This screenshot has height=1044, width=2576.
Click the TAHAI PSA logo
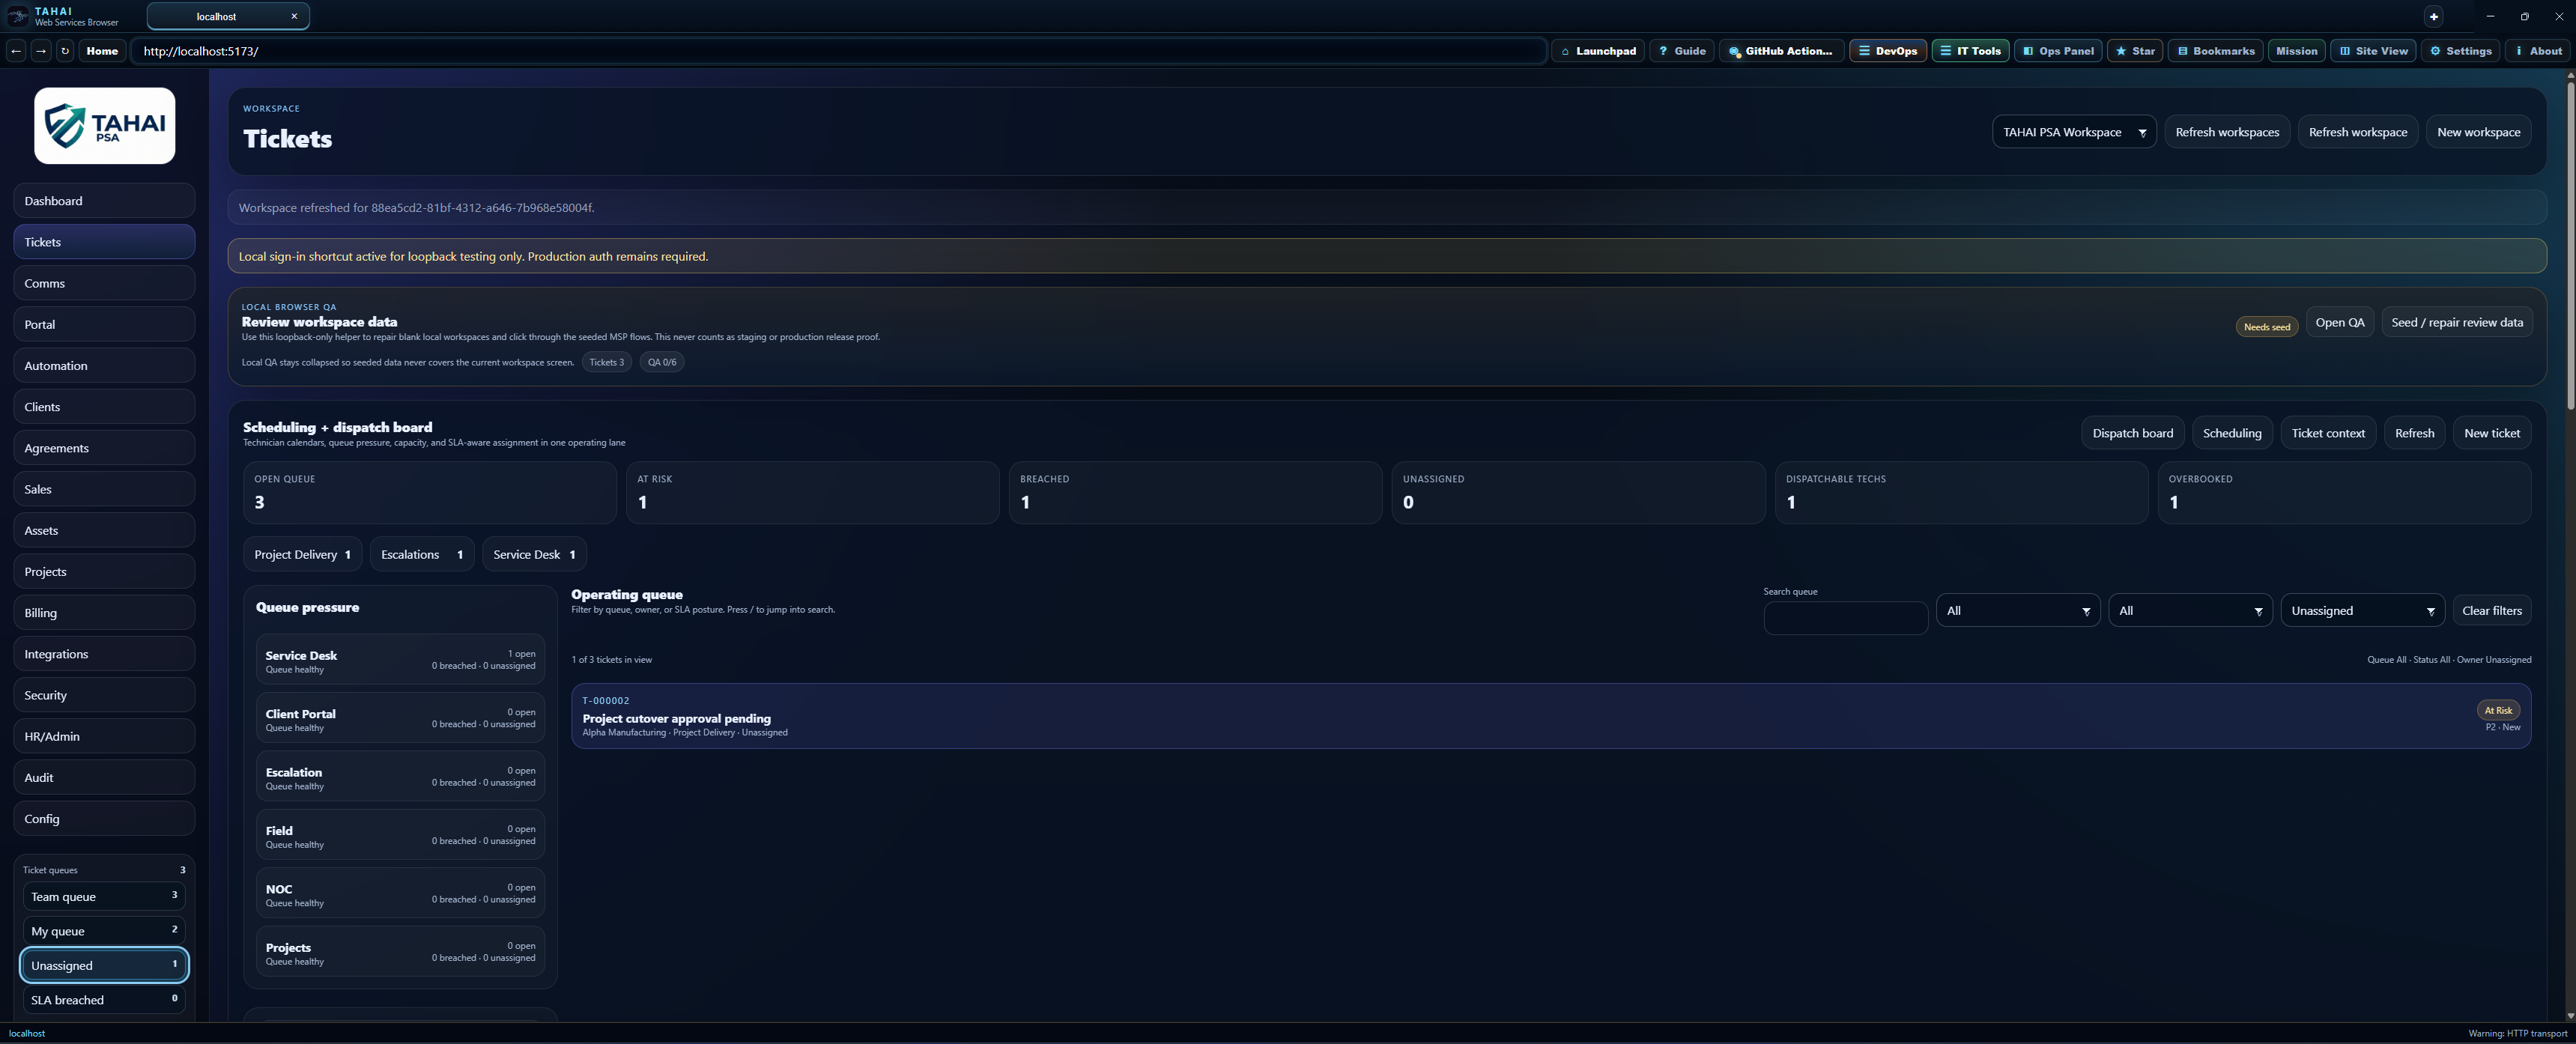(105, 125)
